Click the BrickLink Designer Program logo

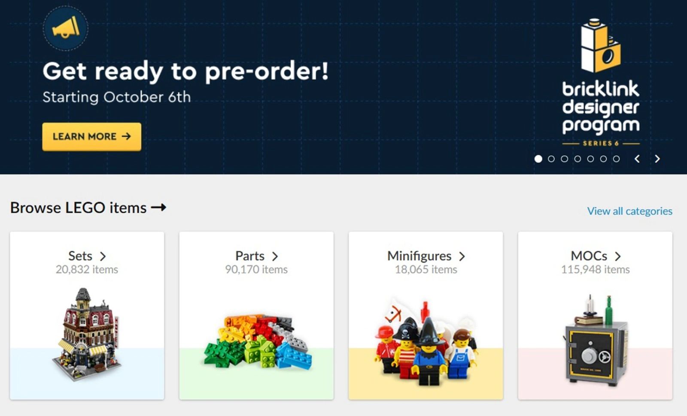601,82
